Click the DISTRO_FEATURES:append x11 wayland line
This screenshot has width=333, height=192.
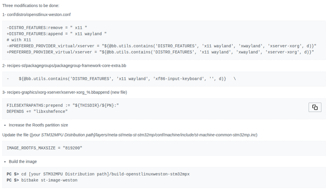click(57, 34)
